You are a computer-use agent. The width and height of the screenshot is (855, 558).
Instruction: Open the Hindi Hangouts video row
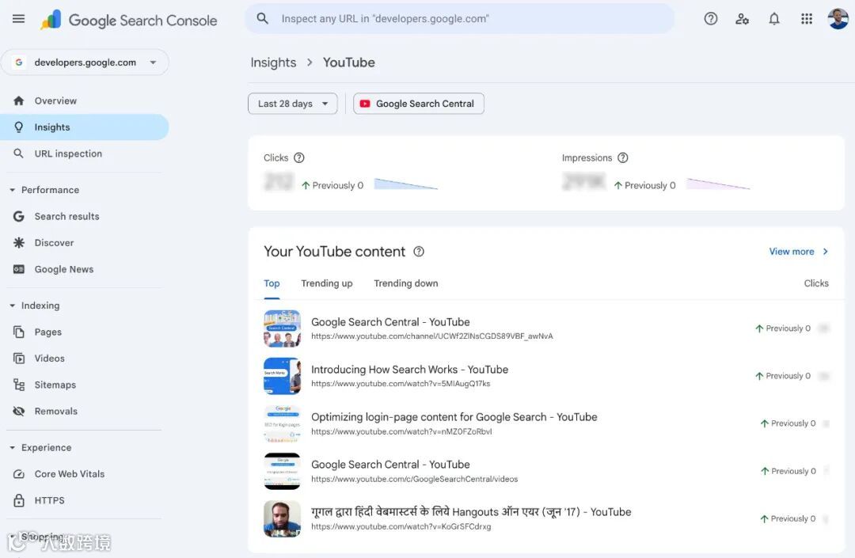pyautogui.click(x=545, y=518)
